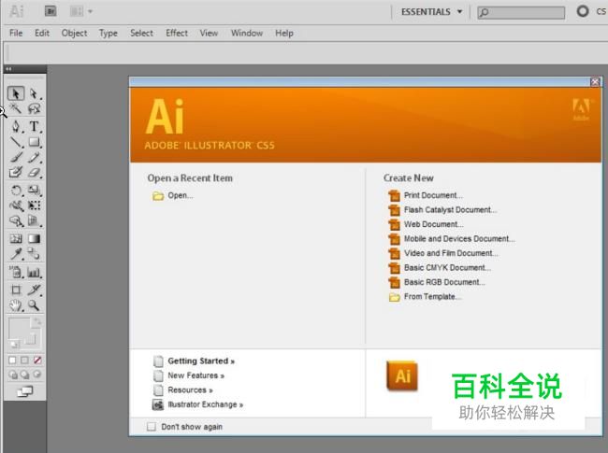Select the Pen tool
Viewport: 608px width, 453px height.
click(16, 126)
